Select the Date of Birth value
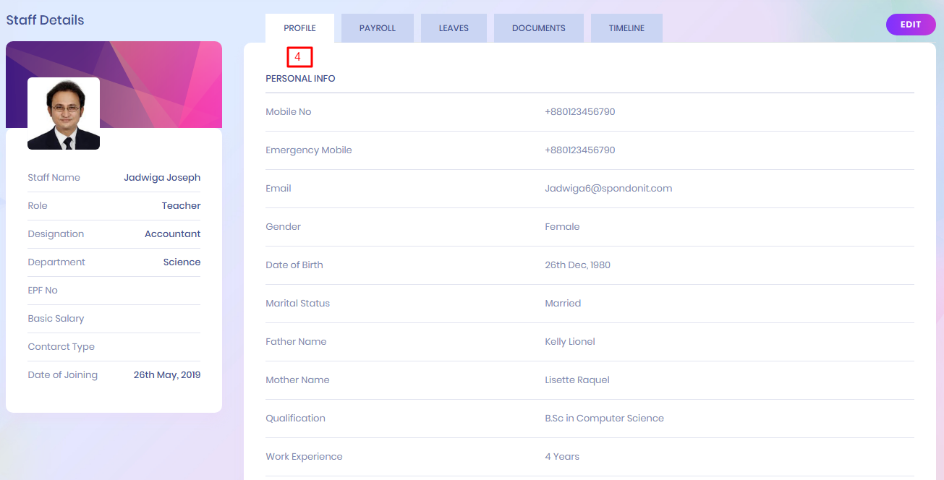The width and height of the screenshot is (944, 480). pos(577,265)
